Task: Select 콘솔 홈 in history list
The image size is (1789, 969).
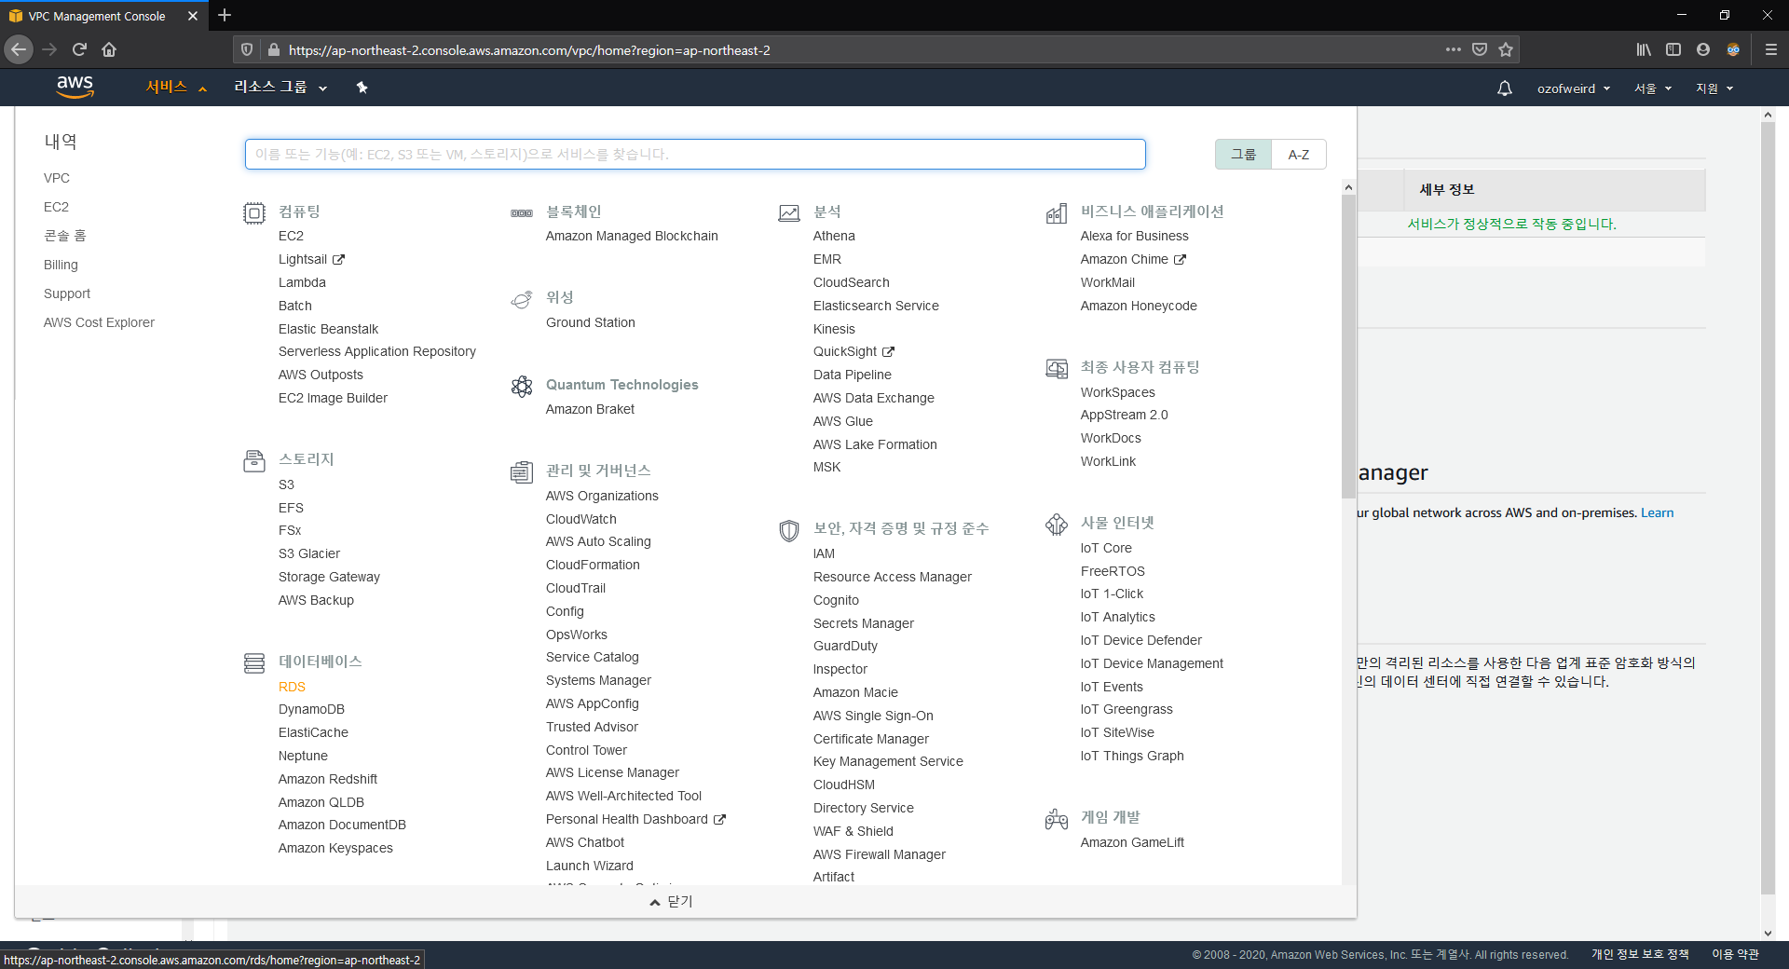Action: click(x=64, y=236)
